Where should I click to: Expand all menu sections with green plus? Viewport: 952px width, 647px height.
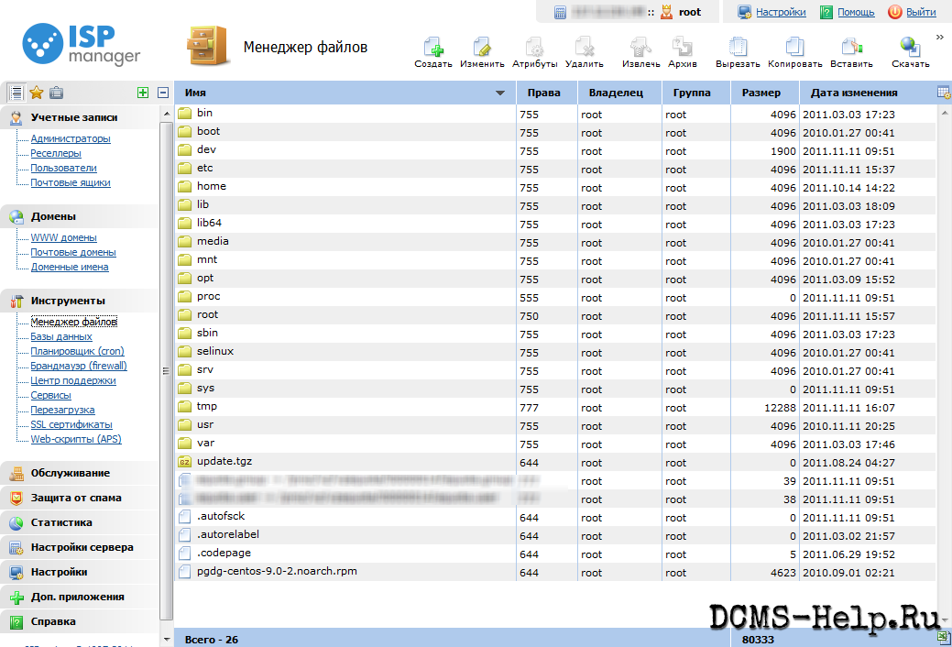click(x=142, y=93)
